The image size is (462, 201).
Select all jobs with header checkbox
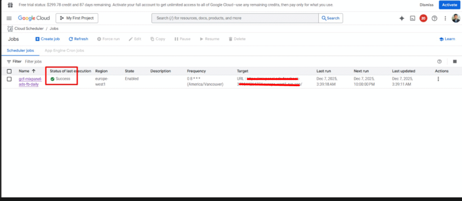(9, 71)
